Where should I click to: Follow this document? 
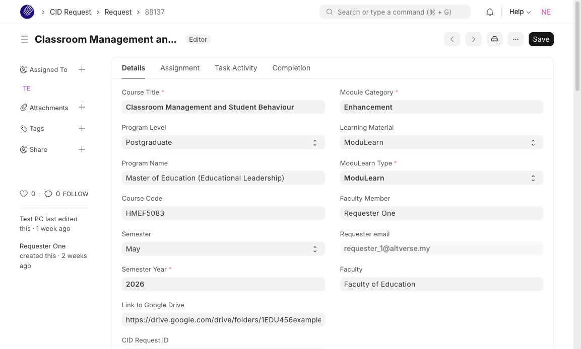click(x=76, y=194)
